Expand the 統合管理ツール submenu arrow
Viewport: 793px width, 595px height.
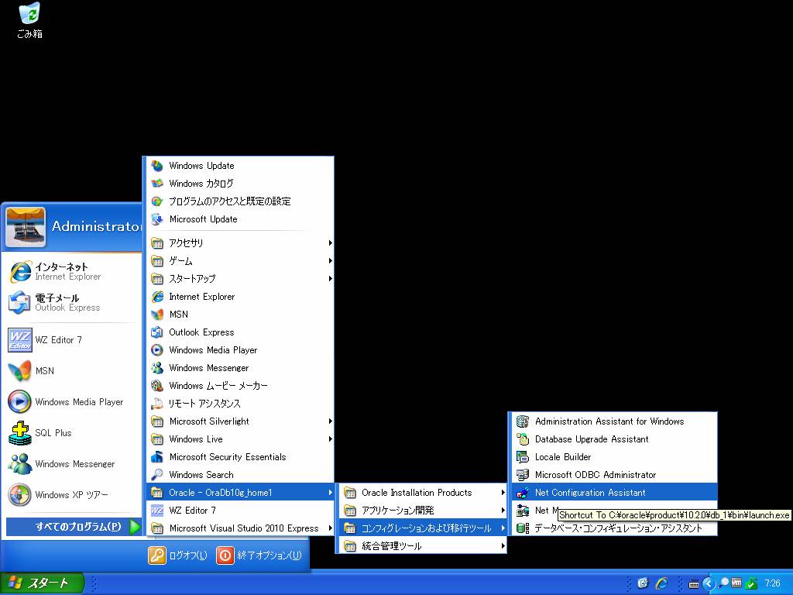(x=503, y=546)
